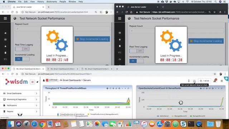Switch to third WL Smart Dashboard tab
The image size is (229, 129).
pyautogui.click(x=97, y=69)
